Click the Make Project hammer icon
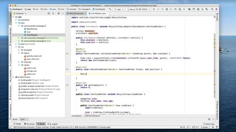Image resolution: width=236 pixels, height=132 pixels. coord(110,9)
